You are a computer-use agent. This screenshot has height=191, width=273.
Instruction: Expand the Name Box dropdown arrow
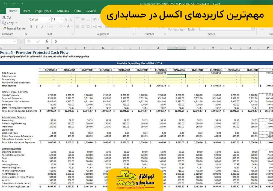pyautogui.click(x=15, y=41)
